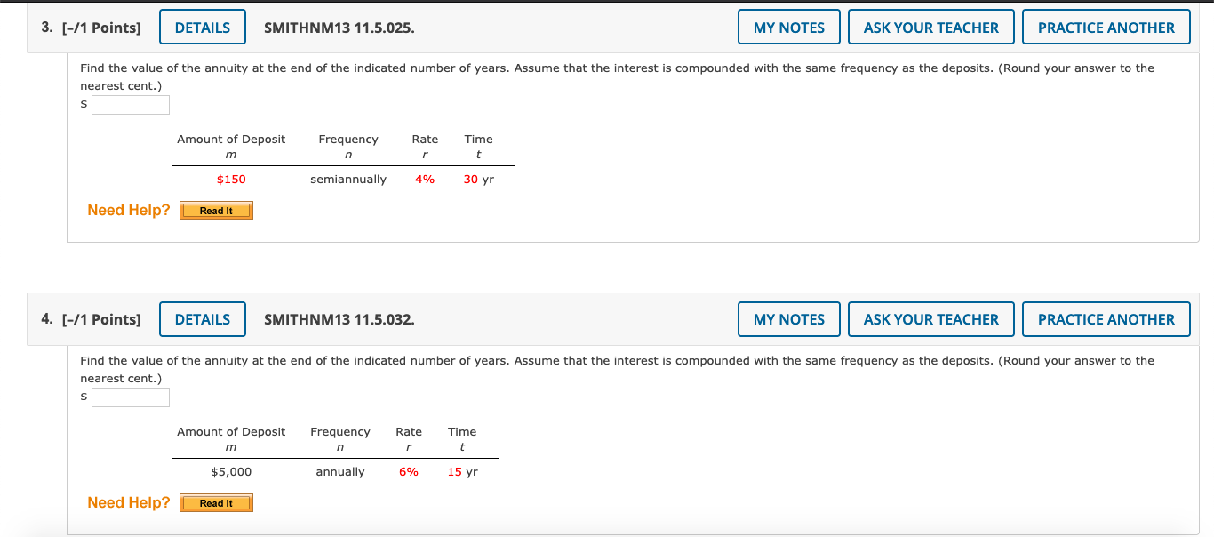Image resolution: width=1214 pixels, height=537 pixels.
Task: Focus the answer box for question 3
Action: click(131, 105)
